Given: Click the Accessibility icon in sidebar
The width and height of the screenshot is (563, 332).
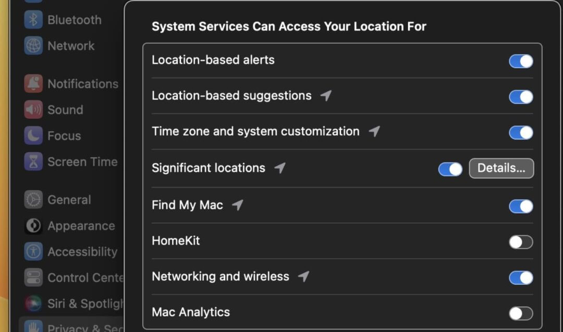Looking at the screenshot, I should [33, 252].
